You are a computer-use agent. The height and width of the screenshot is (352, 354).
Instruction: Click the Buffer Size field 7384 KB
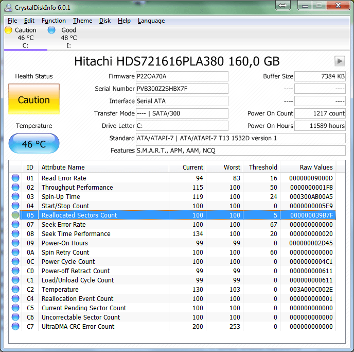pyautogui.click(x=320, y=76)
